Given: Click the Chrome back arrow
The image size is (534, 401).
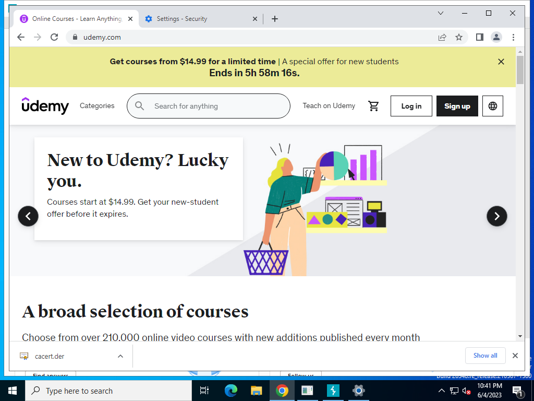Looking at the screenshot, I should pos(21,37).
